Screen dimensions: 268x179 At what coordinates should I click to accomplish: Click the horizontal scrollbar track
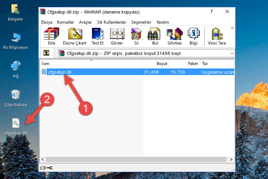[136, 160]
